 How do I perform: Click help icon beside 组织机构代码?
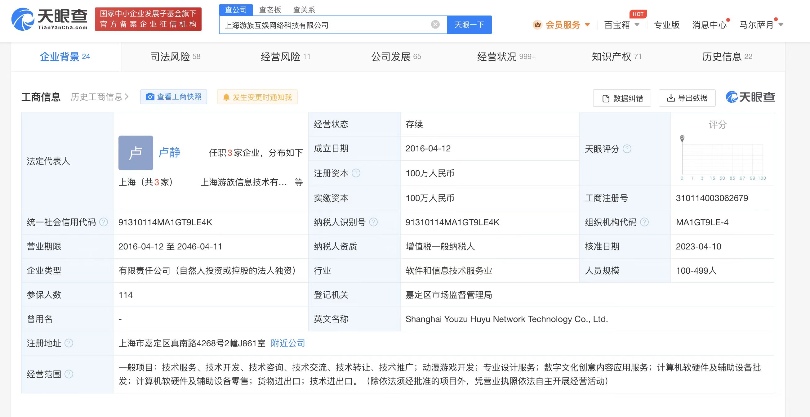[x=644, y=222]
